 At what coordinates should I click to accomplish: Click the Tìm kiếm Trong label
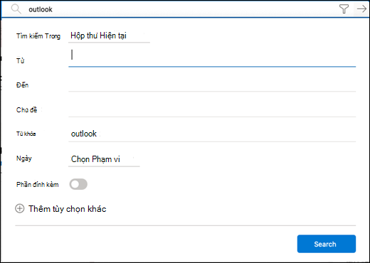click(38, 36)
